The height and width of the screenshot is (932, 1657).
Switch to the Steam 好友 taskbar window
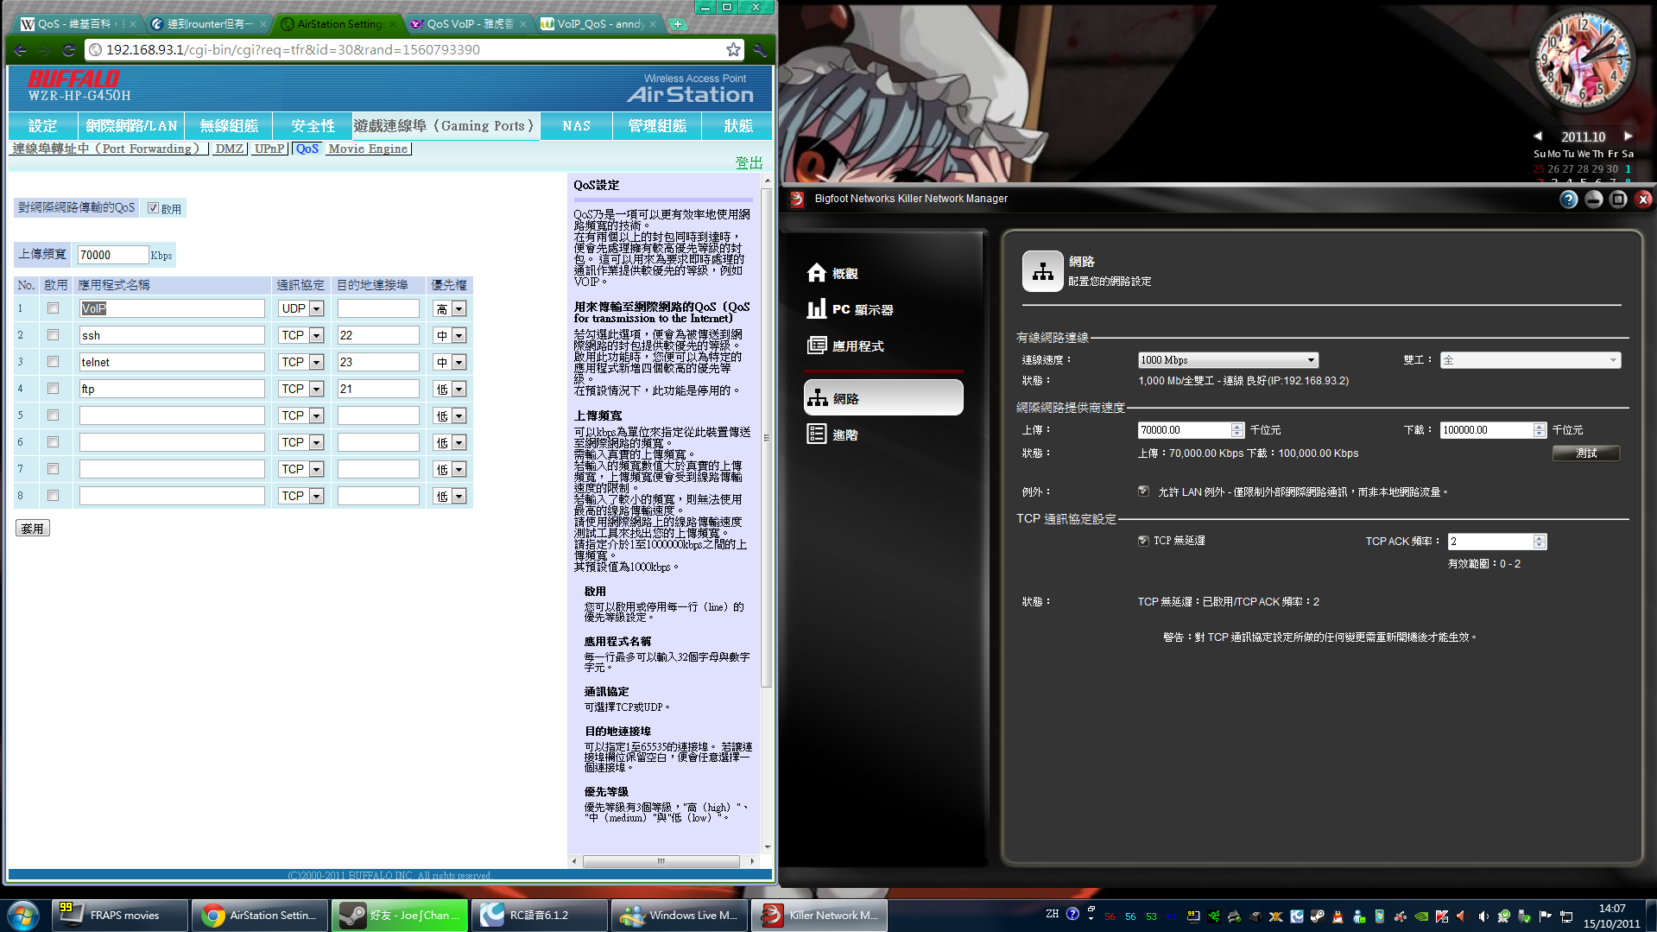click(401, 916)
